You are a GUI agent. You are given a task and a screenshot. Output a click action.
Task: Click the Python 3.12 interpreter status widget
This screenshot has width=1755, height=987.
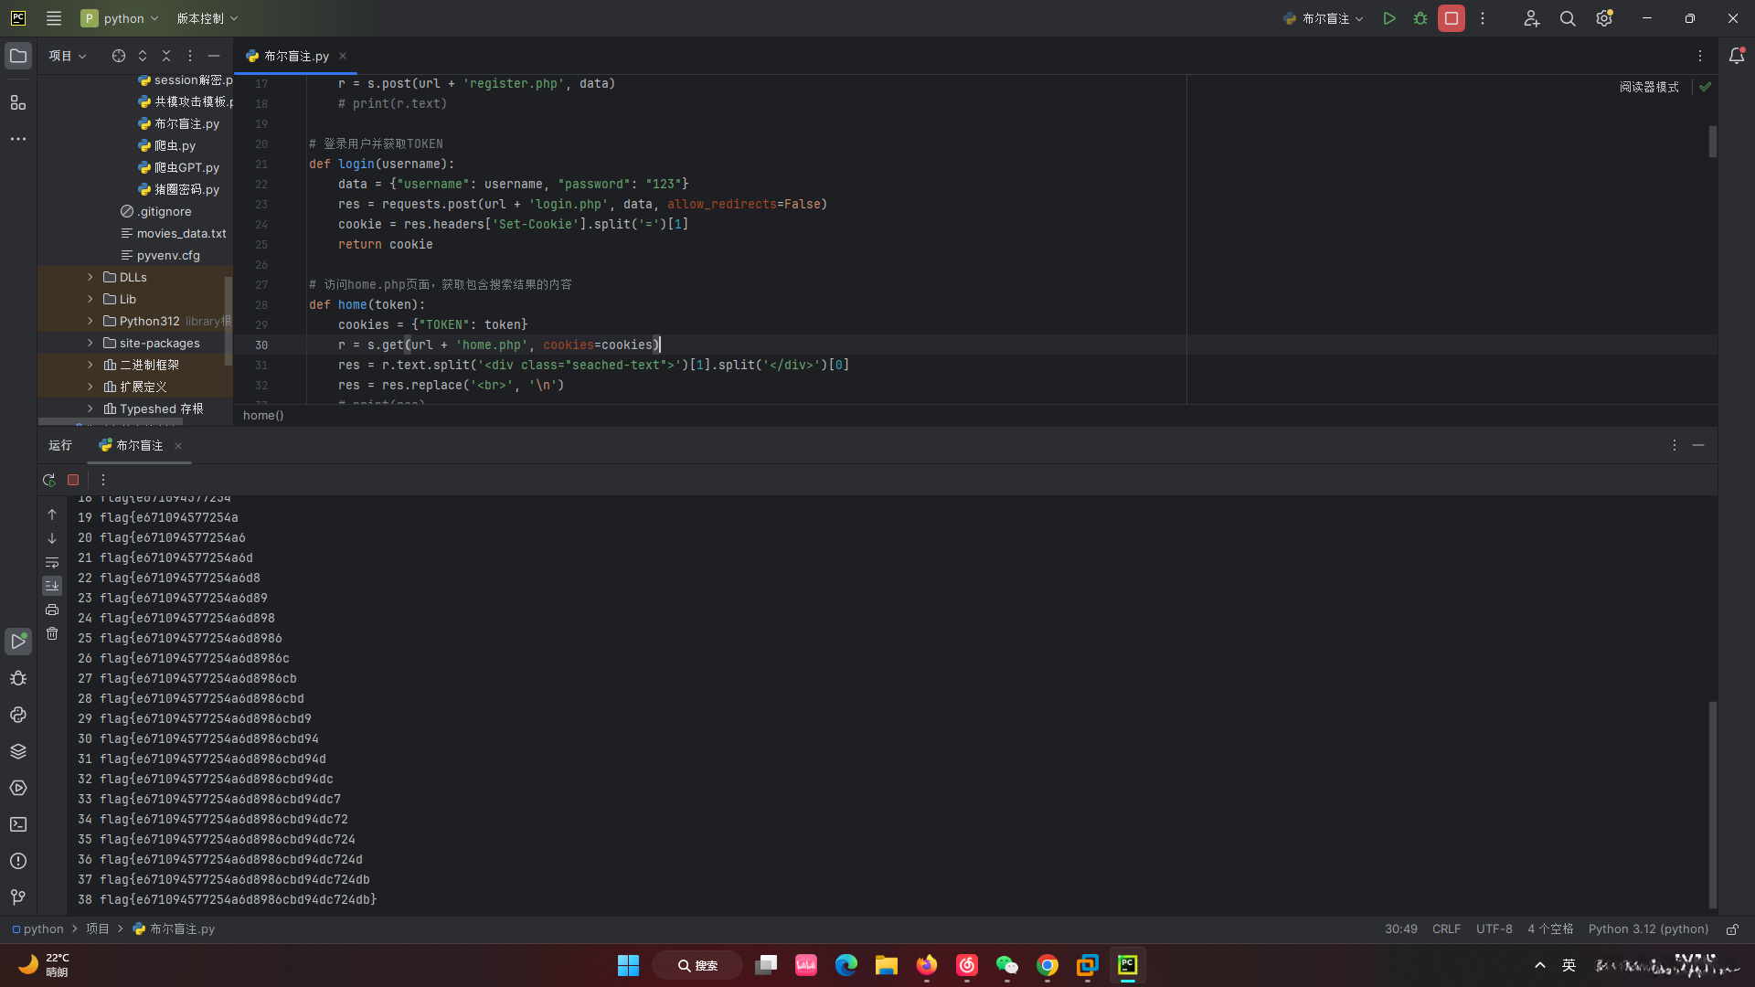(x=1647, y=929)
